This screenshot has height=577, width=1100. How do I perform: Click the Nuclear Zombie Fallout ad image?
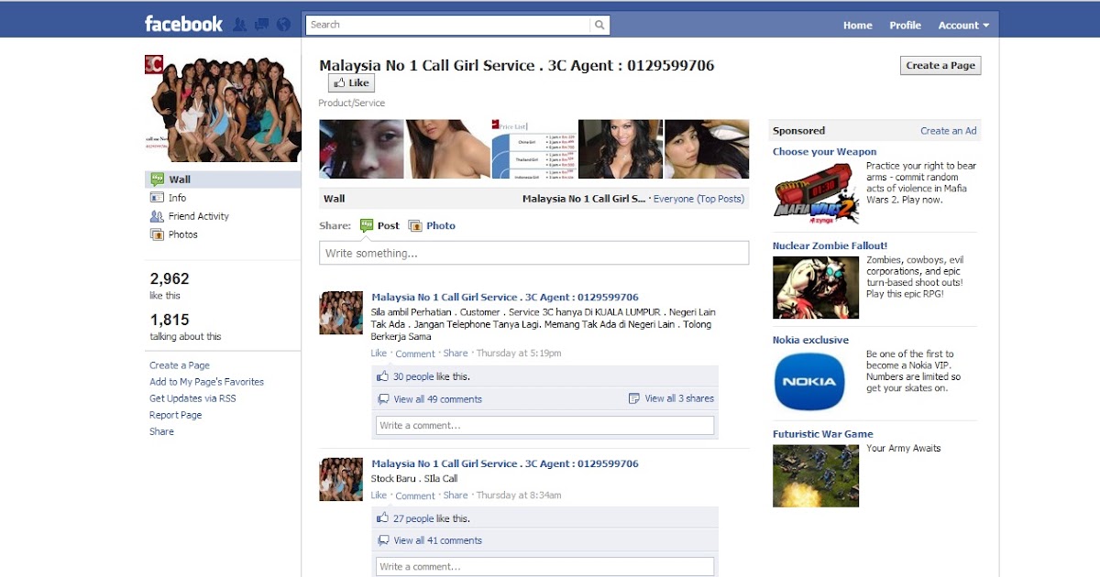click(816, 288)
